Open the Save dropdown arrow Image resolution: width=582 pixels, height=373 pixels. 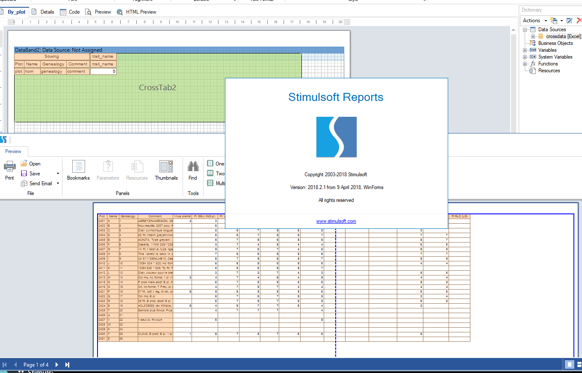pos(58,174)
